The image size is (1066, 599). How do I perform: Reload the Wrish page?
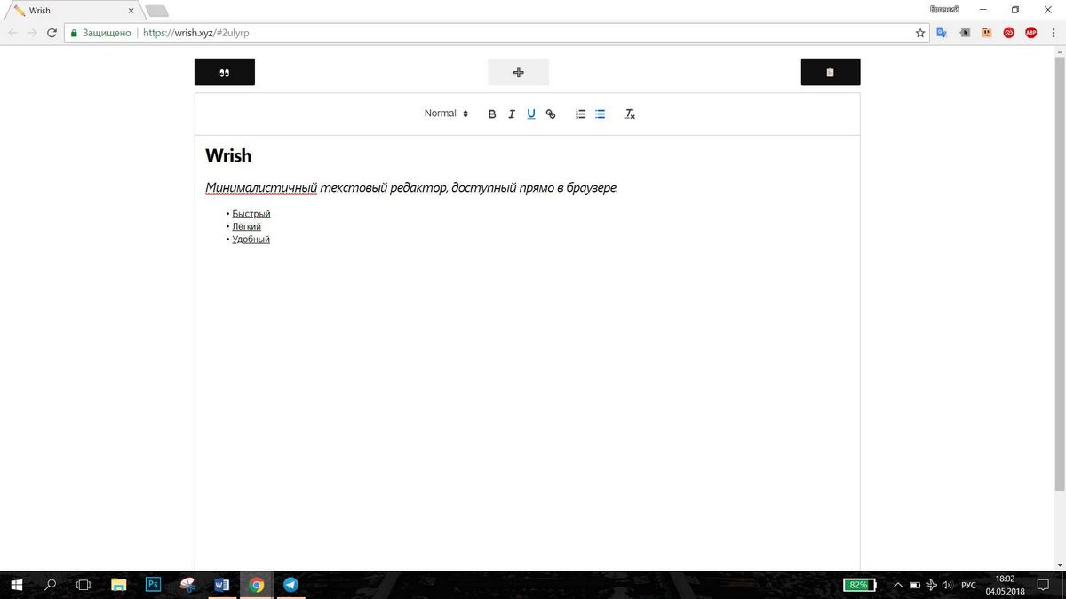(52, 33)
